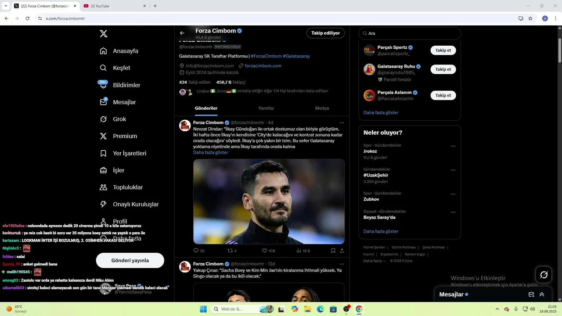Screen dimensions: 562x316
Task: Click the Yer İşaretleri bookmark icon
Action: point(103,153)
